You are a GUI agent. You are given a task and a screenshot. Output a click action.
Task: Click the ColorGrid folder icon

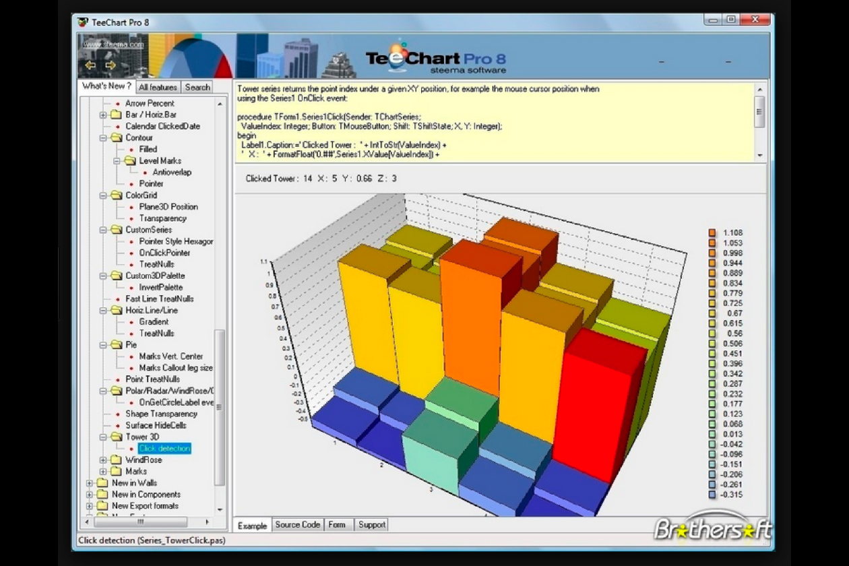point(116,195)
